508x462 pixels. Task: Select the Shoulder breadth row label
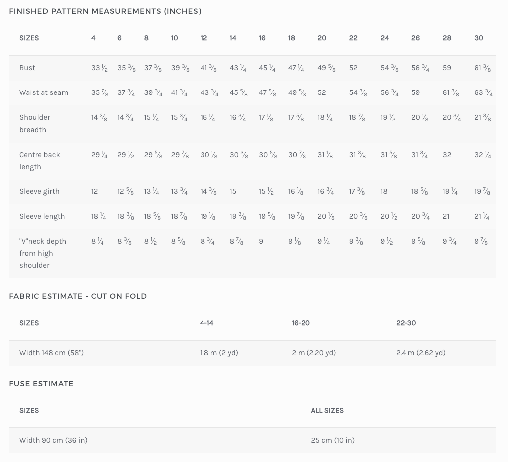pyautogui.click(x=35, y=123)
